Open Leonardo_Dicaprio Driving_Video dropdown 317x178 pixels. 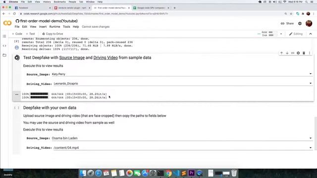tap(183, 84)
